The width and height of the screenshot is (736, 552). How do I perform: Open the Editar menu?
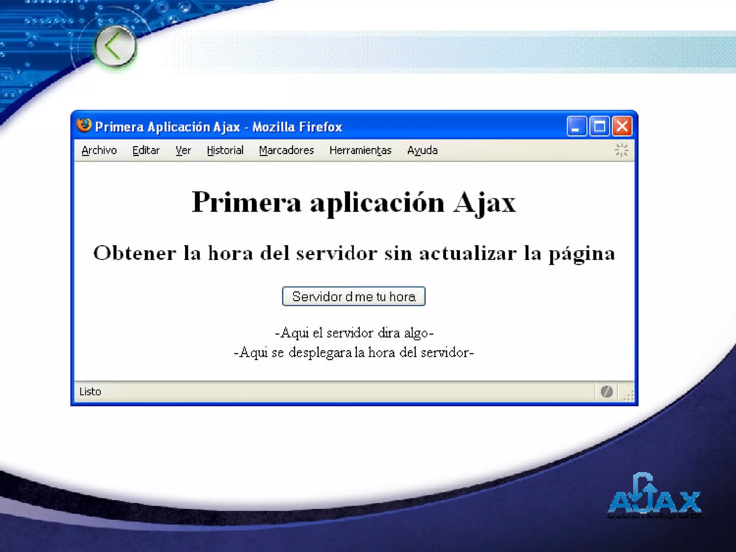[146, 150]
